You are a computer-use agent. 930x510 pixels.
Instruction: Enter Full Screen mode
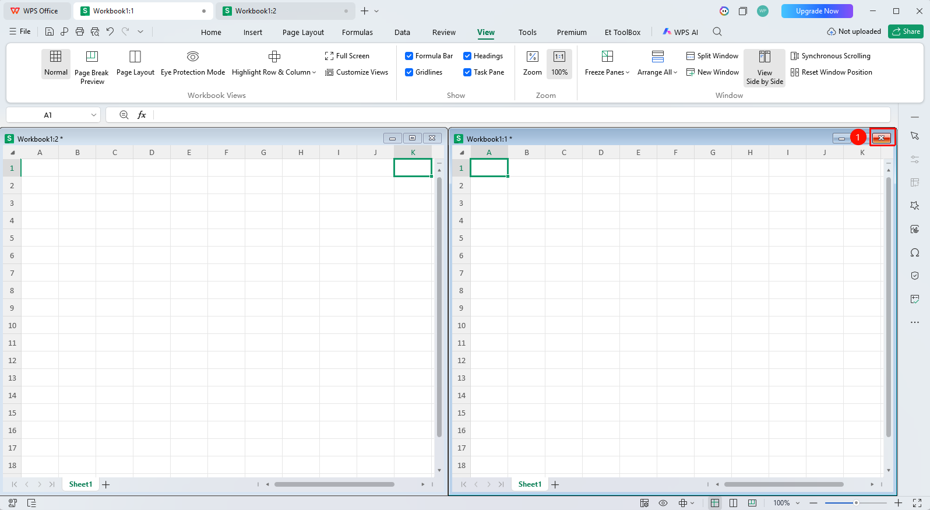pyautogui.click(x=347, y=56)
